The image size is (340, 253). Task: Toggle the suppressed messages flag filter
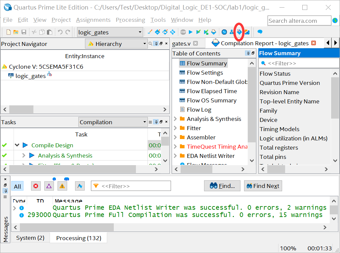(x=80, y=186)
